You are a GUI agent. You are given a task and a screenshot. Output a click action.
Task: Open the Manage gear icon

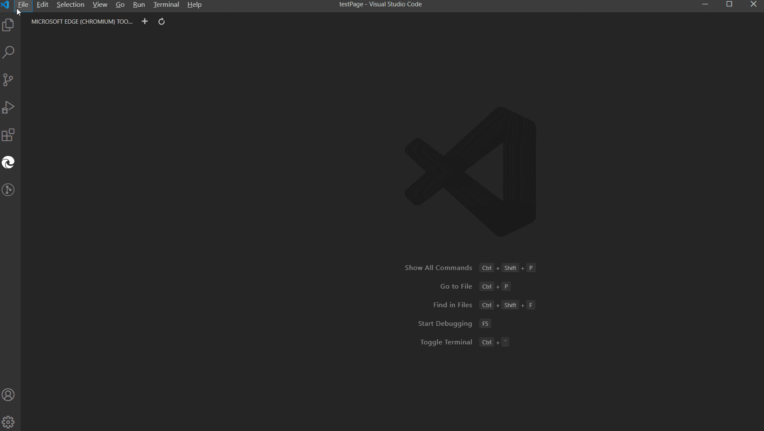(8, 422)
